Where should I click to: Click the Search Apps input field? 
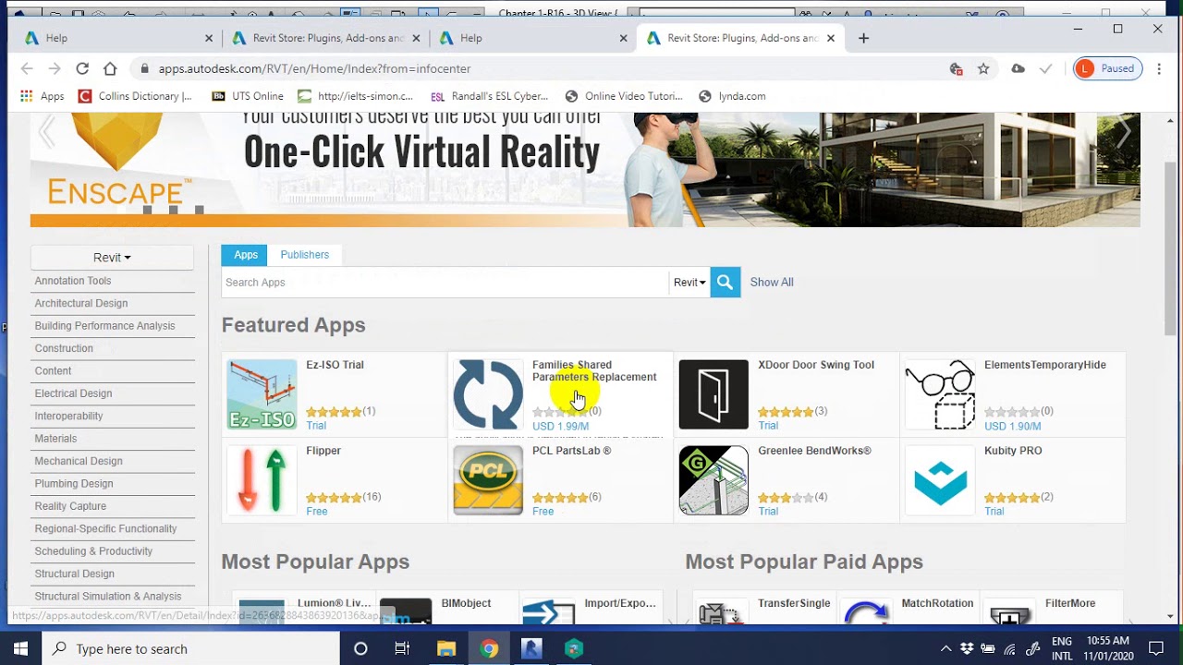pos(445,283)
